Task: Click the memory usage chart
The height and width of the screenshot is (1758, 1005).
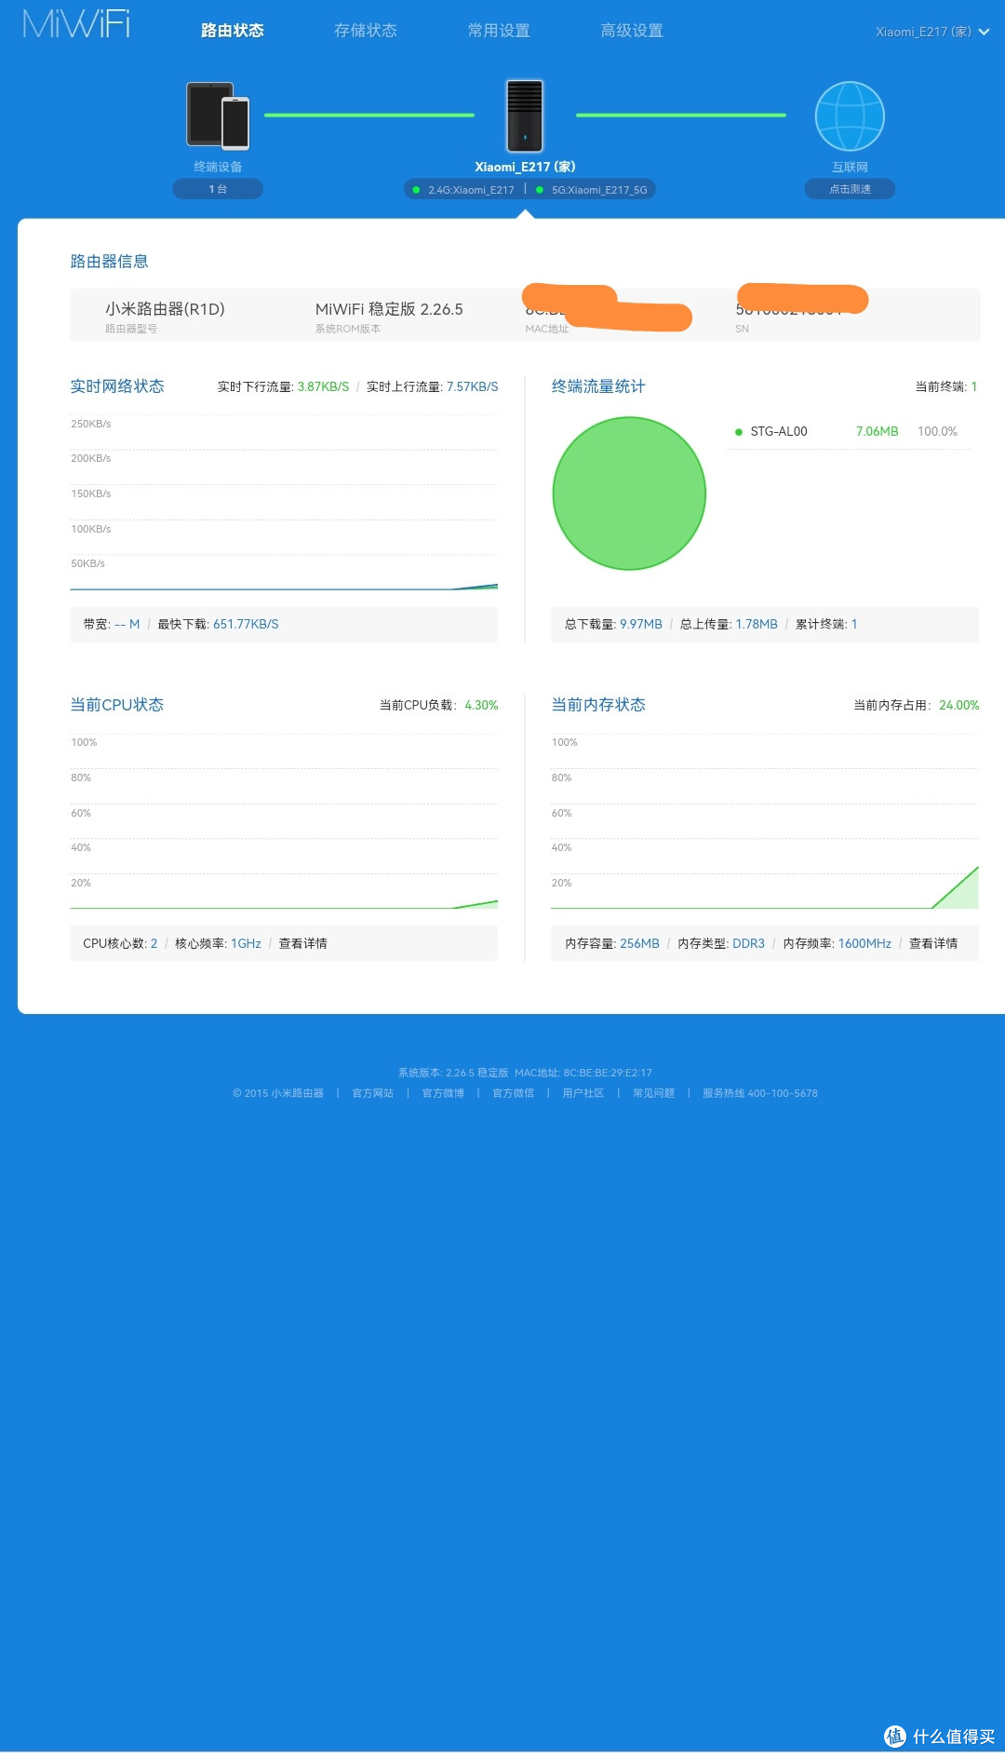Action: pyautogui.click(x=765, y=821)
